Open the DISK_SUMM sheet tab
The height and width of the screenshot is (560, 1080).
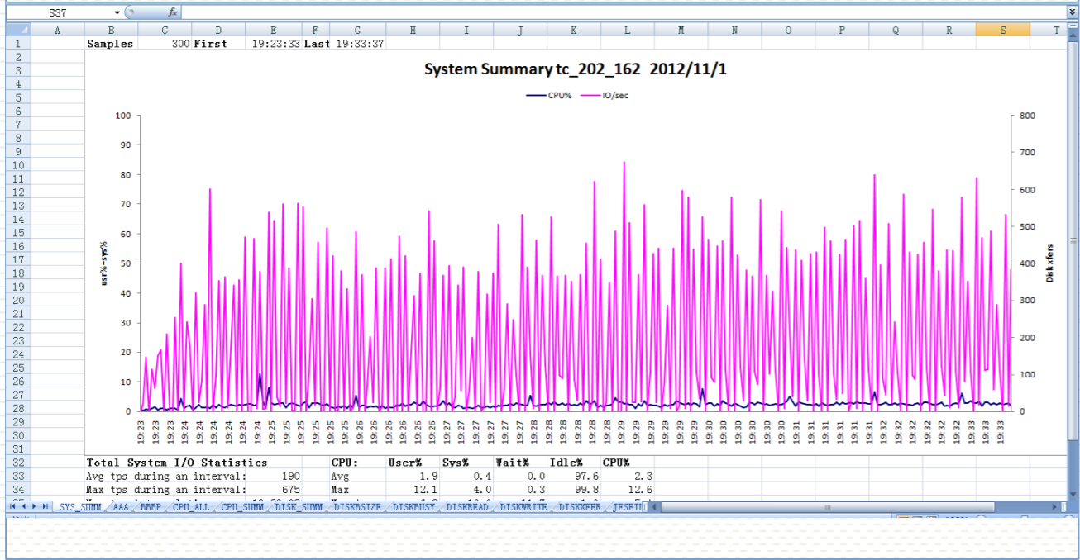click(x=299, y=507)
